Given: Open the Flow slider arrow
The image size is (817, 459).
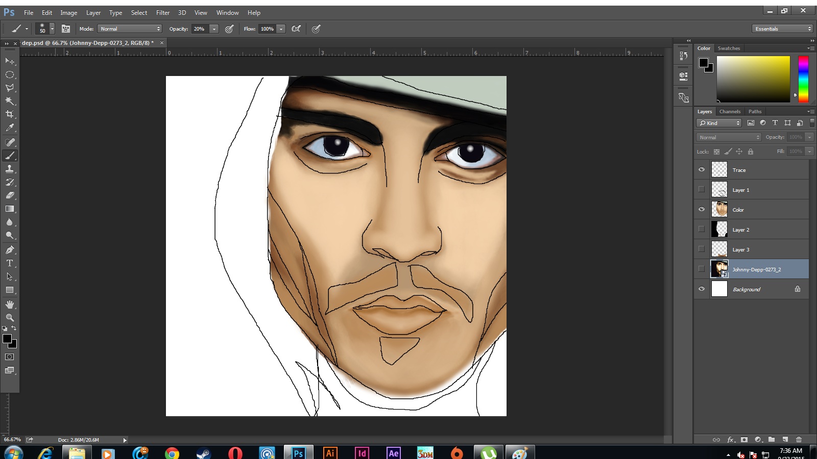Looking at the screenshot, I should tap(281, 29).
